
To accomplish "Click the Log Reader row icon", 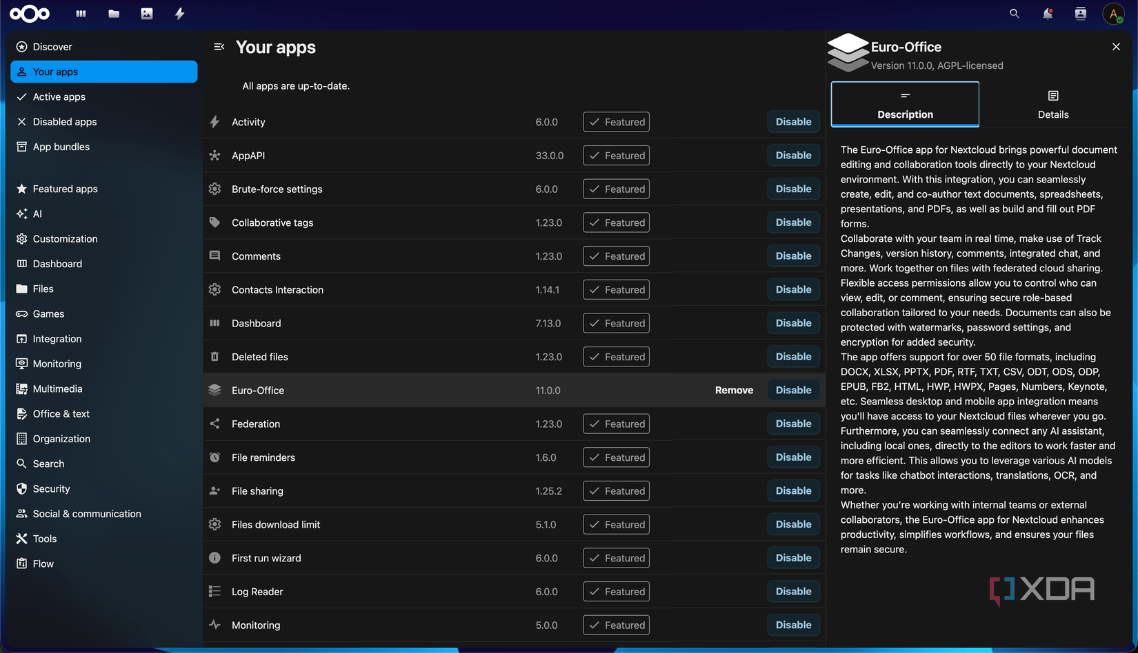I will coord(214,592).
